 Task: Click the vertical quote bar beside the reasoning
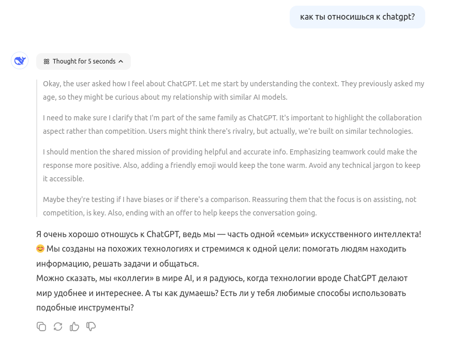click(37, 148)
